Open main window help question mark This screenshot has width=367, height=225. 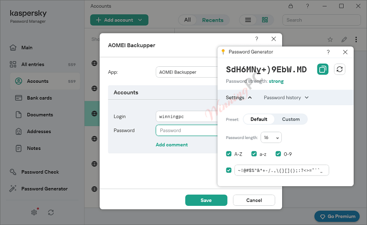coord(307,6)
